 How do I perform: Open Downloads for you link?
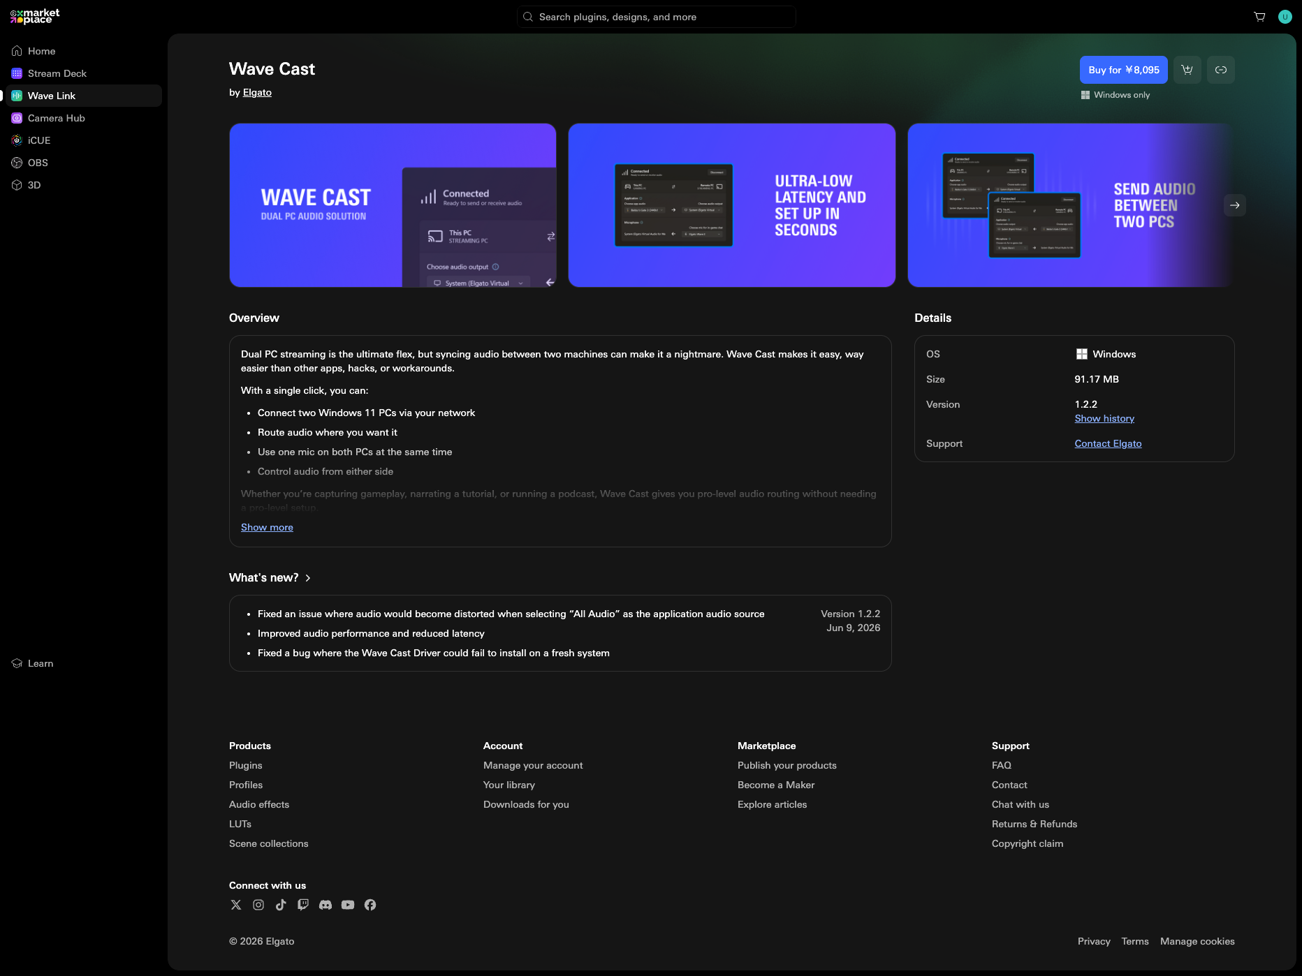(526, 804)
